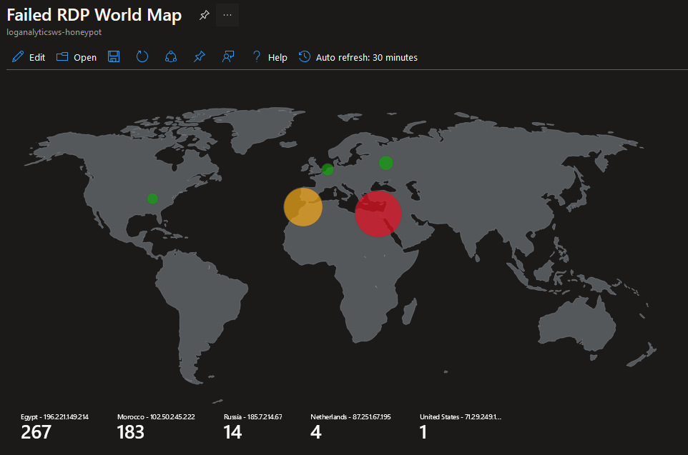Click the green Russia bubble

(x=385, y=163)
